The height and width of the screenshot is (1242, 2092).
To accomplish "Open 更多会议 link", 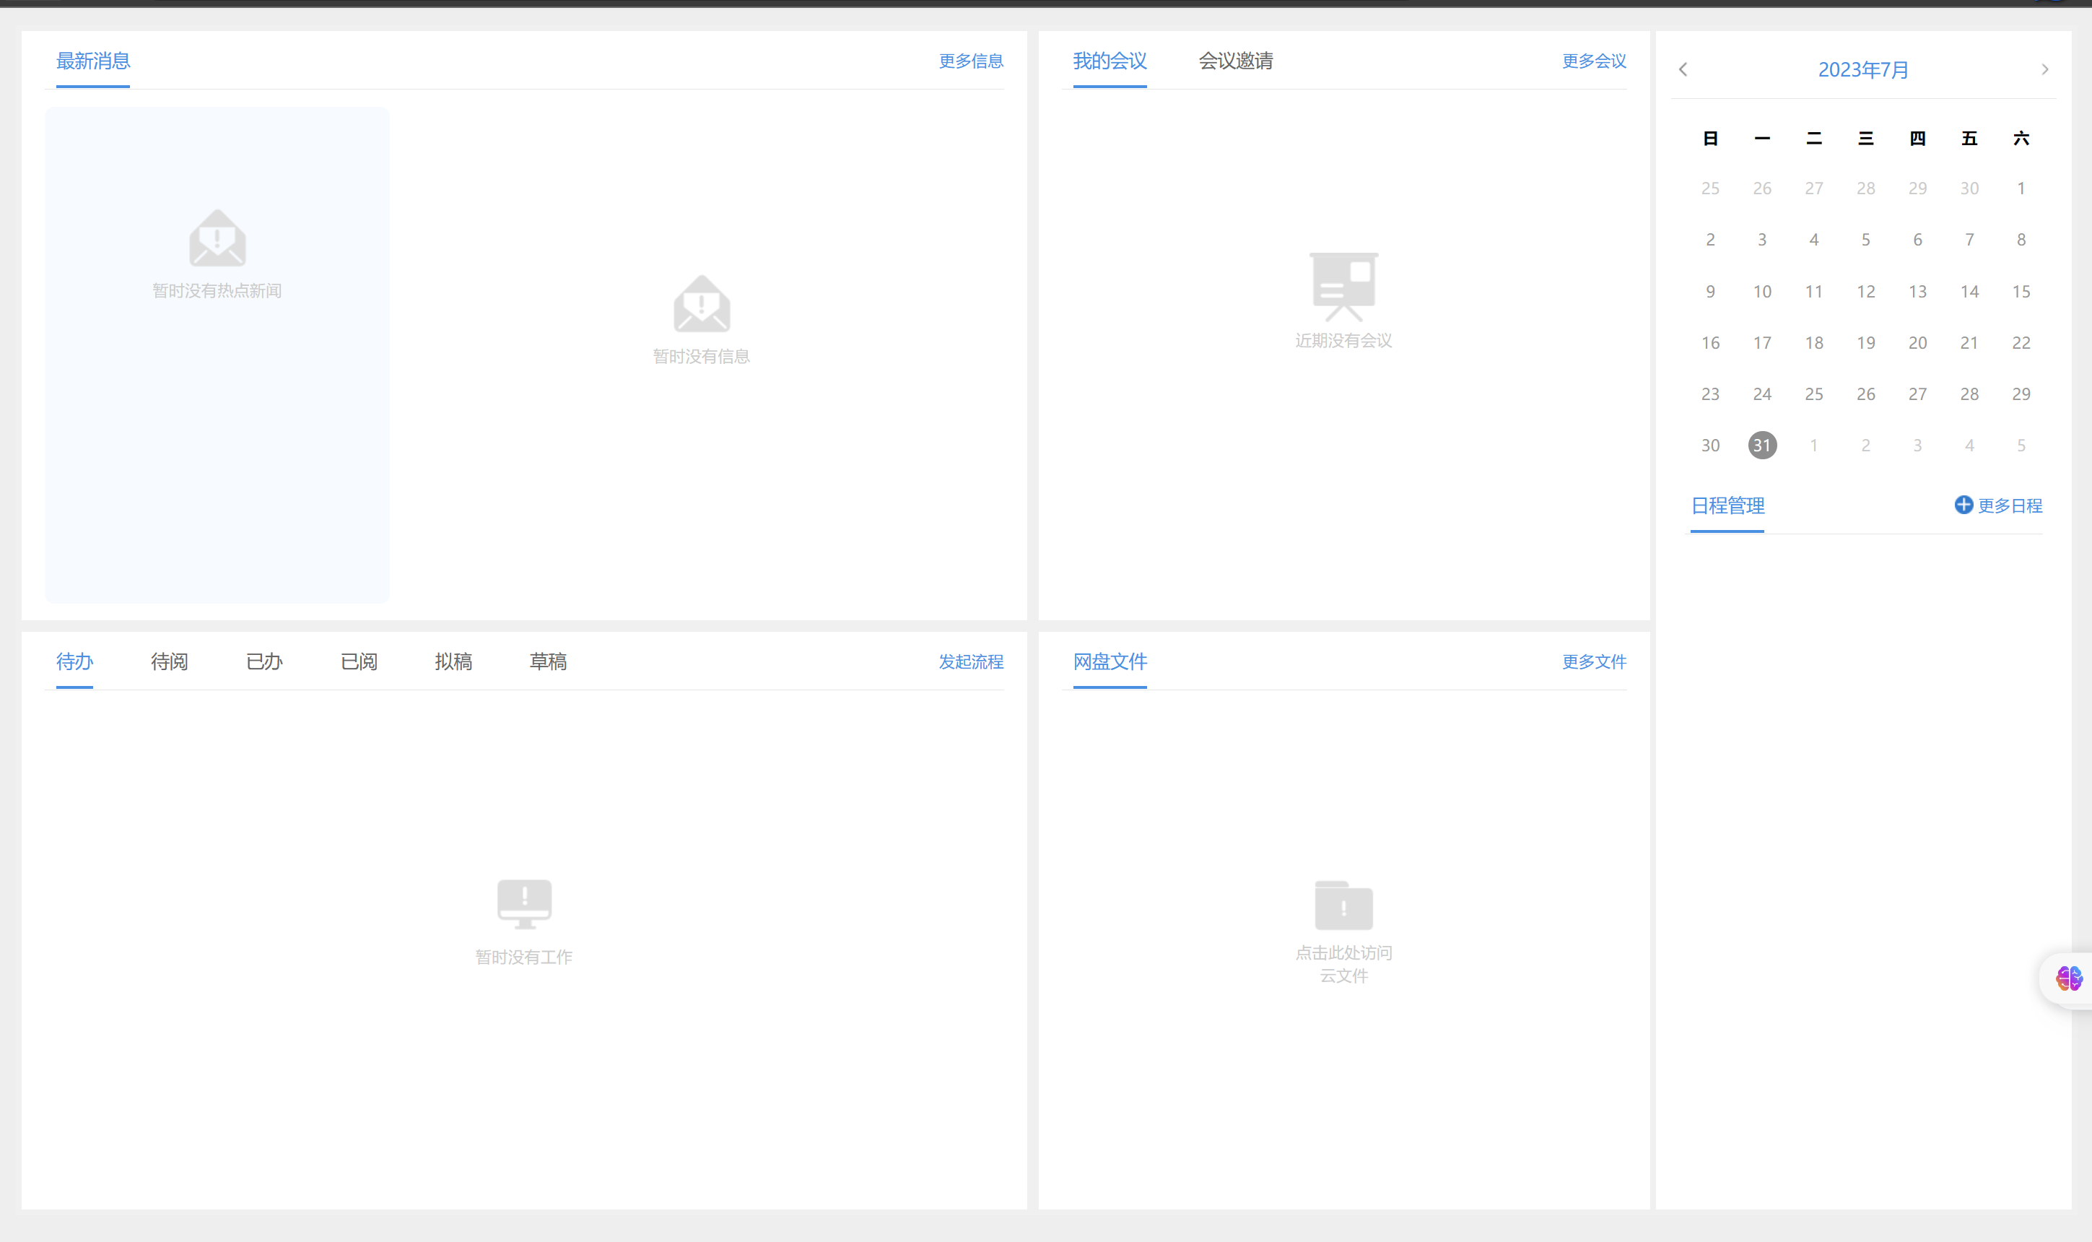I will pos(1592,61).
